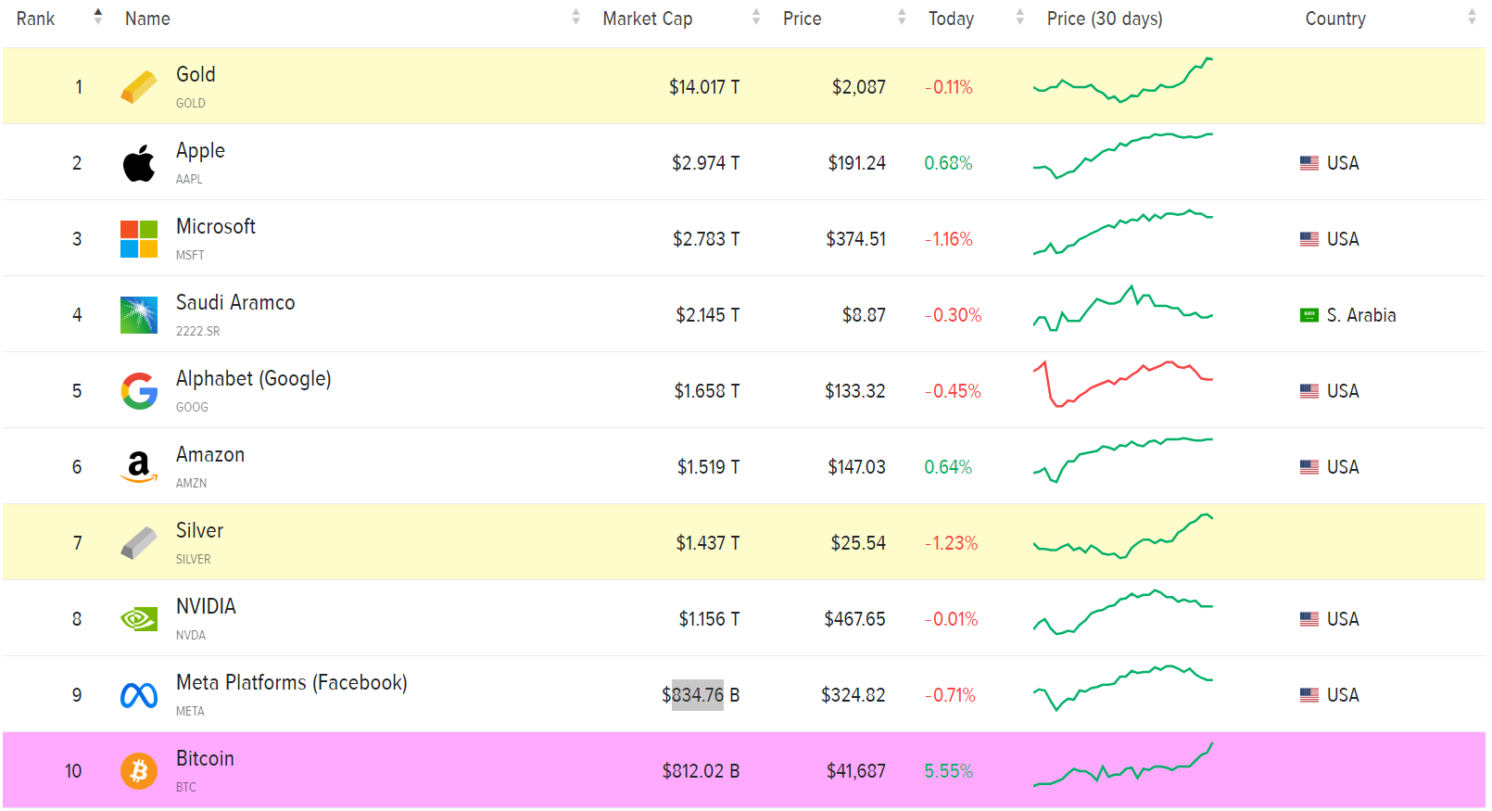The height and width of the screenshot is (811, 1492).
Task: Click the Price (30 days) column header
Action: pos(1105,19)
